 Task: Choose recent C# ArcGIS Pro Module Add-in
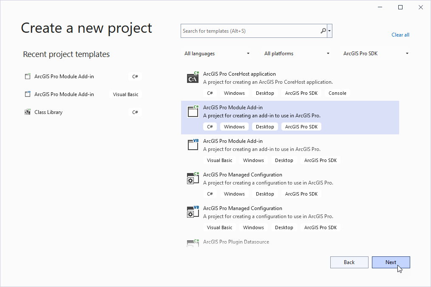coord(64,77)
